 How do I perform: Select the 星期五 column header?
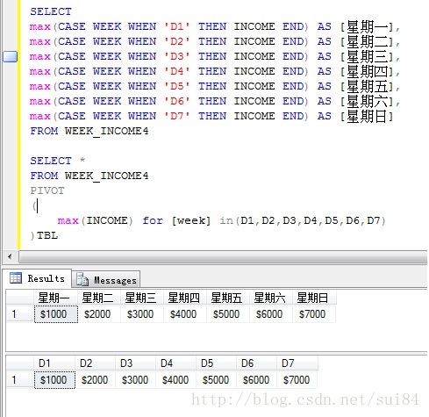[228, 298]
